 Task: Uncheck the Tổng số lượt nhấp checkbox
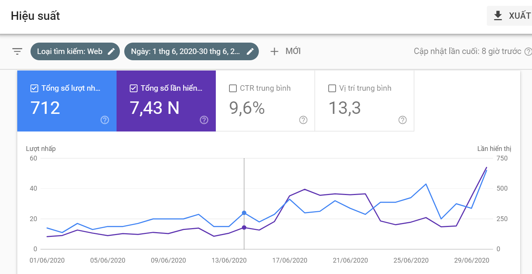point(34,88)
